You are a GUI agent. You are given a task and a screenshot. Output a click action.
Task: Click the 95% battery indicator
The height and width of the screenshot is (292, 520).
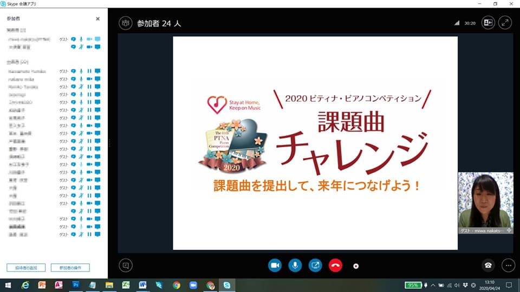[413, 285]
